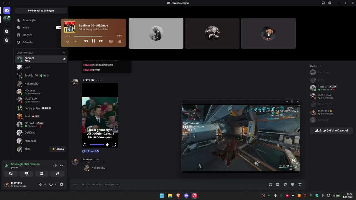
Task: Open Apple Music from taskbar
Action: coord(194,196)
